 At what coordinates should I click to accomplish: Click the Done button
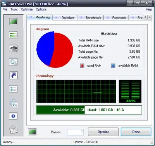click(136, 132)
